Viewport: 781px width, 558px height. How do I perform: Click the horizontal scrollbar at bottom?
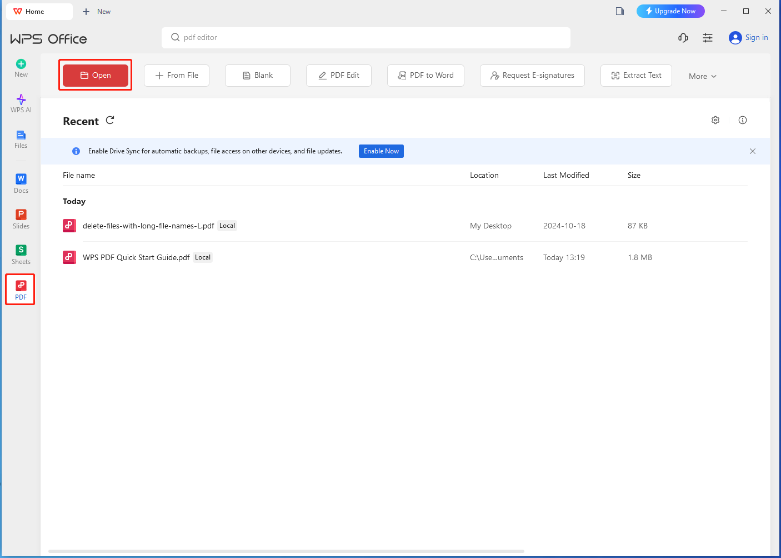[286, 551]
